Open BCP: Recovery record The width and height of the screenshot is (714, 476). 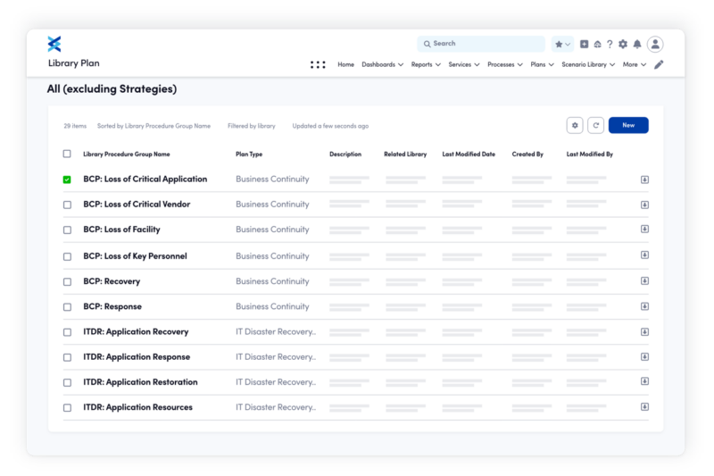(112, 281)
